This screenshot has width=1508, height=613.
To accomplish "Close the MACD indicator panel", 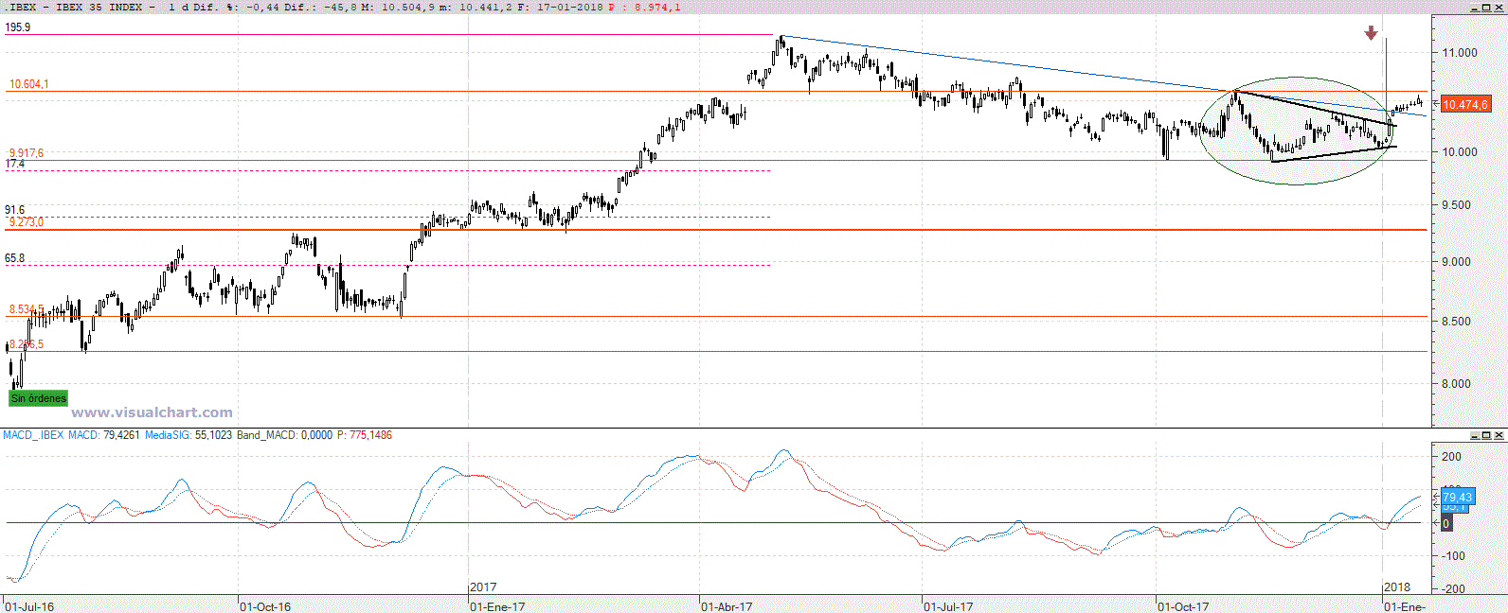I will 1499,435.
